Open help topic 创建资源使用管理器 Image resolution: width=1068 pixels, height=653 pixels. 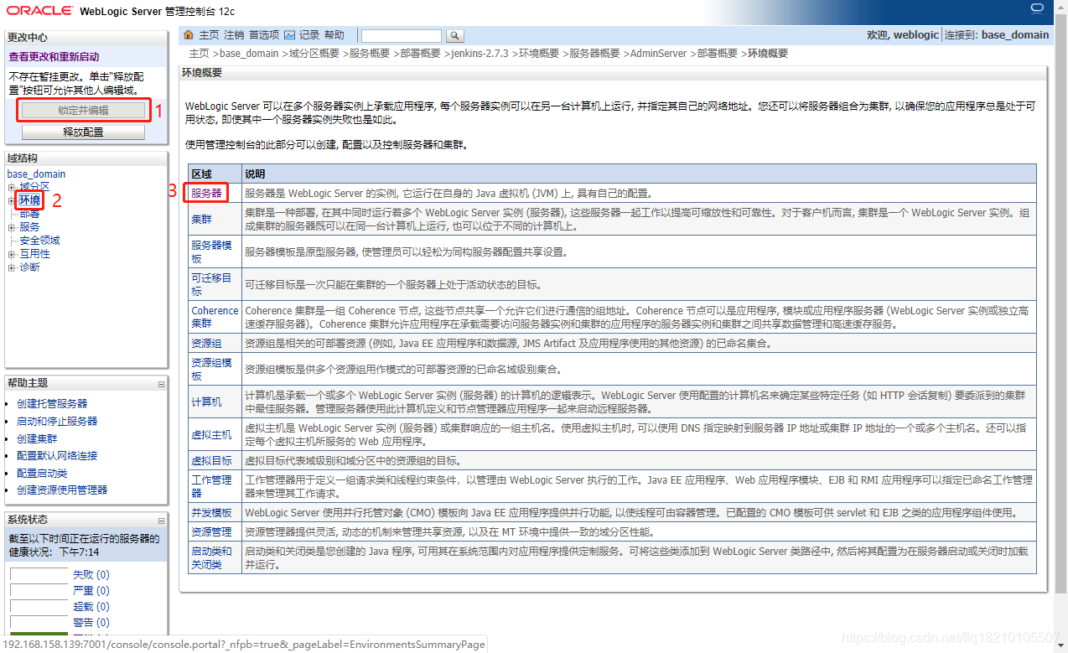pyautogui.click(x=62, y=490)
